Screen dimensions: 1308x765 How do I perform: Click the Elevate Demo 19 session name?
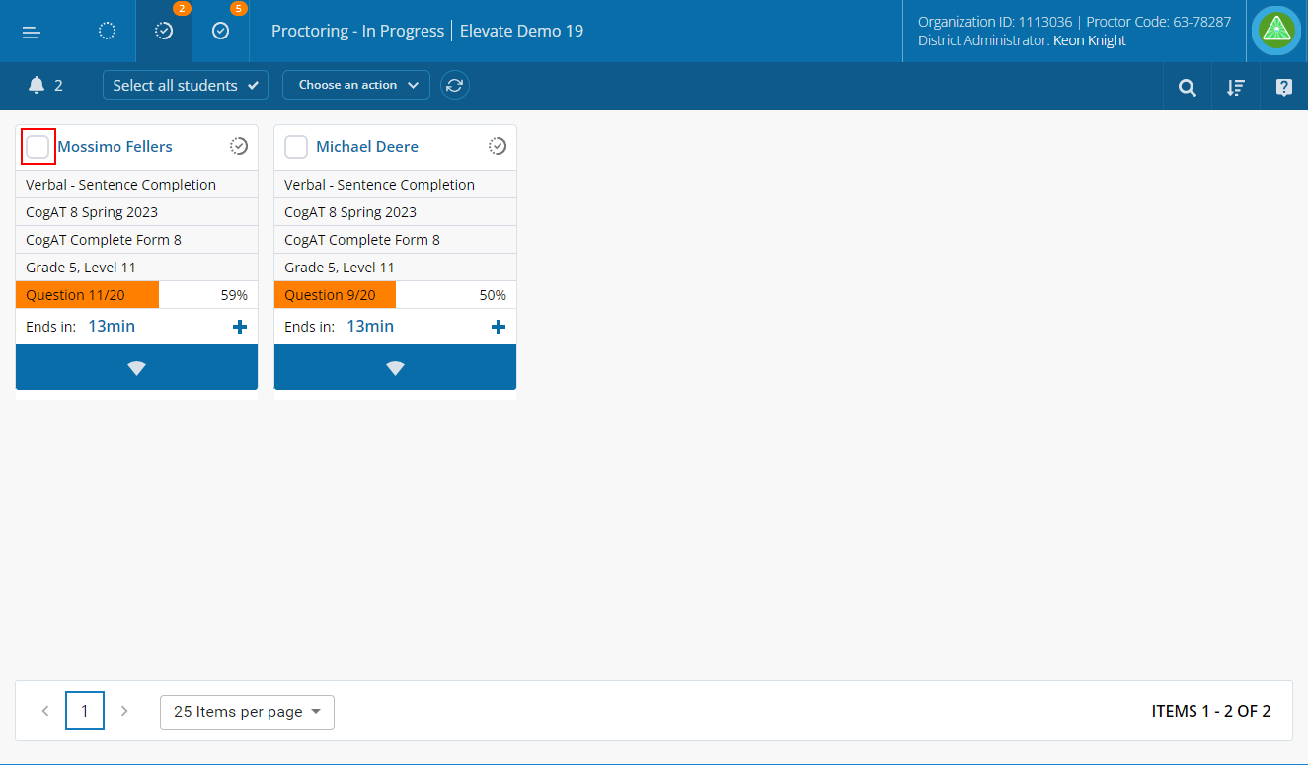click(x=521, y=31)
